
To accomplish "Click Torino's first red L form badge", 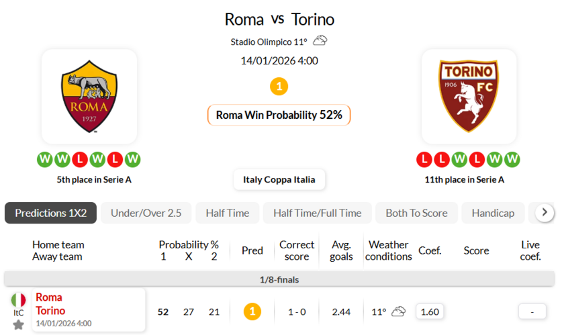I will tap(424, 160).
